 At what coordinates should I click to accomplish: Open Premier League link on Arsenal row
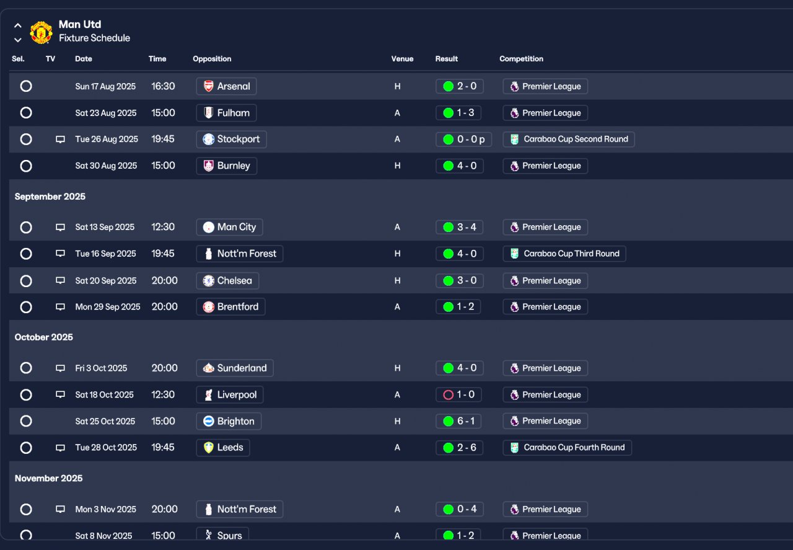point(545,86)
